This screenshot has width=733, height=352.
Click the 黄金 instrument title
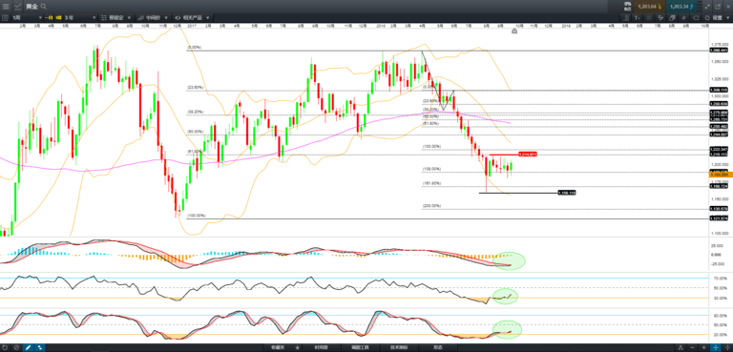(x=31, y=7)
